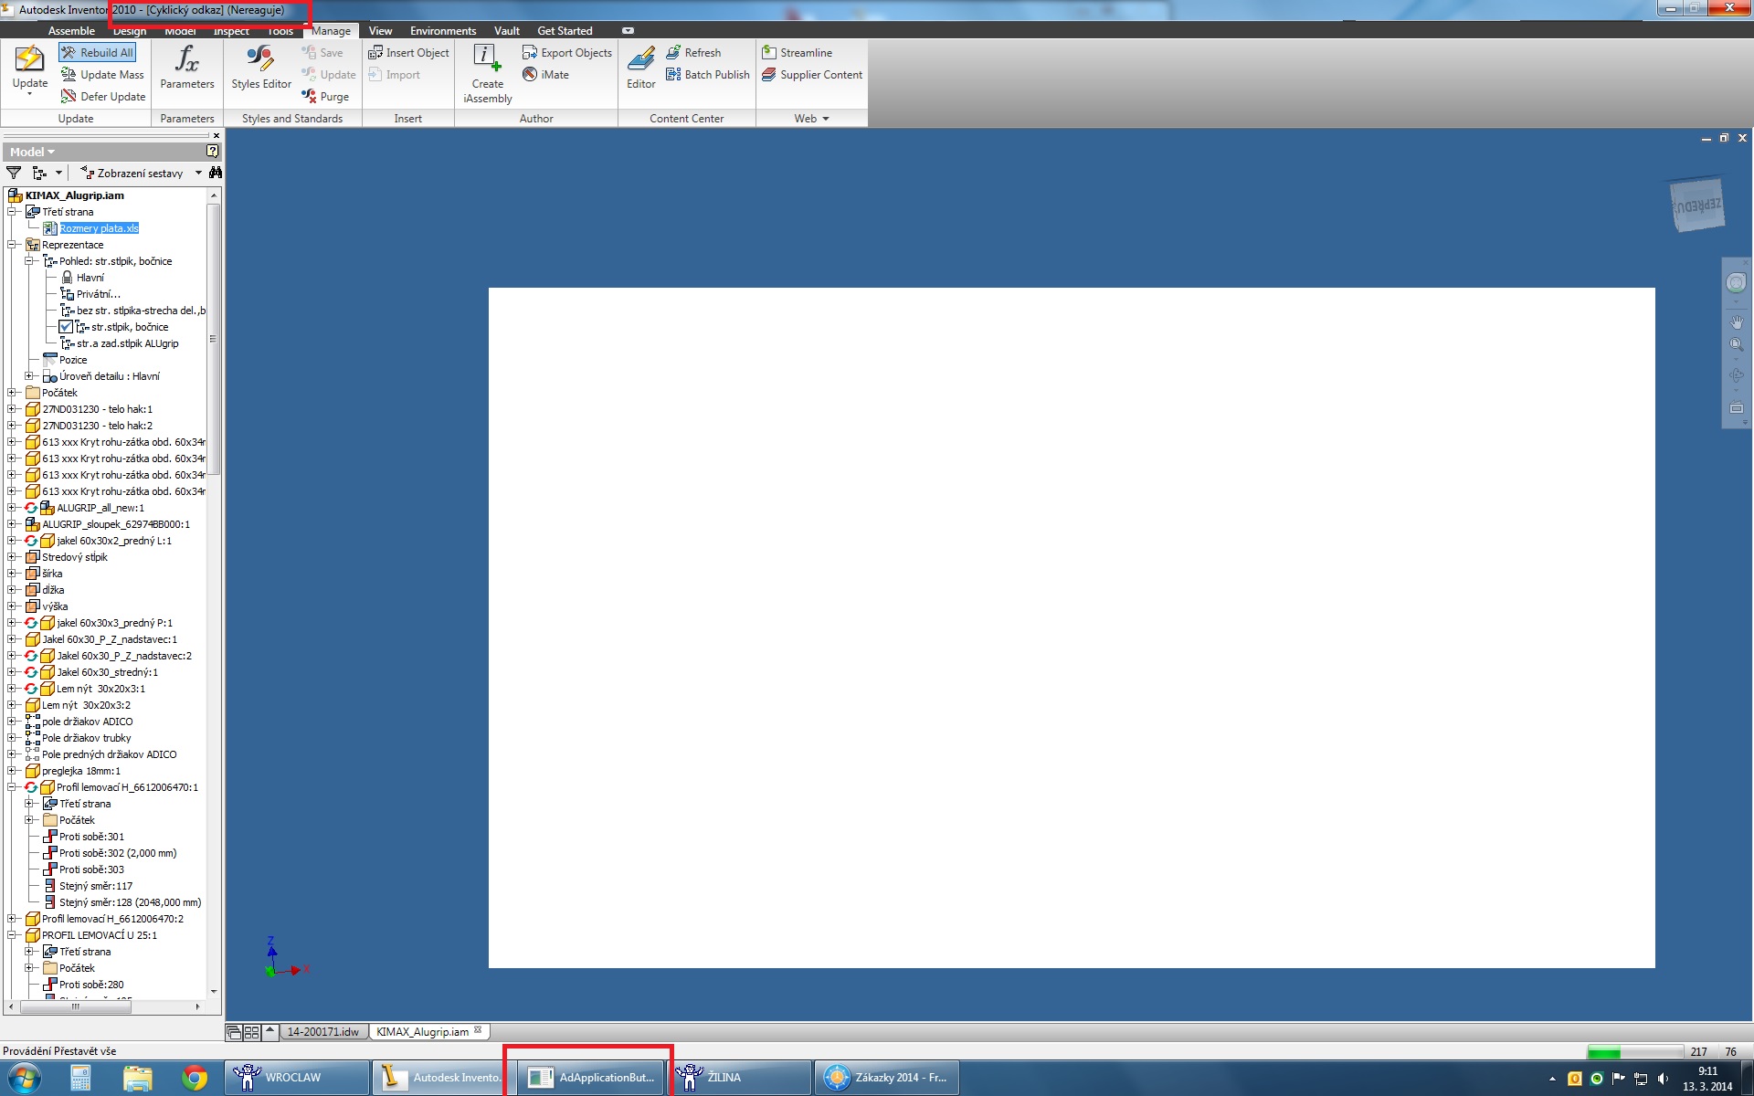Open the Zobrazení sestavy dropdown
1754x1096 pixels.
click(198, 173)
